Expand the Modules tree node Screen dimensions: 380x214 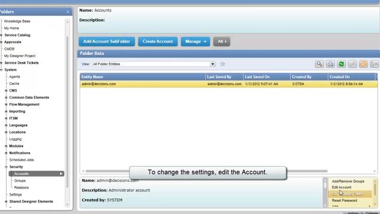tap(6, 146)
